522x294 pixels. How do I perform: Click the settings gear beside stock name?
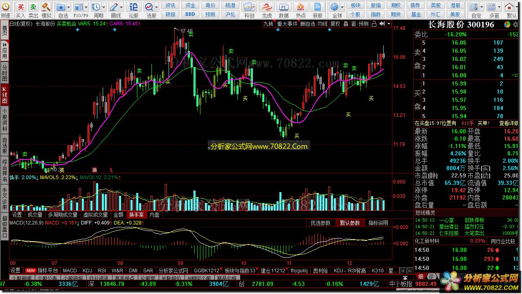click(515, 25)
